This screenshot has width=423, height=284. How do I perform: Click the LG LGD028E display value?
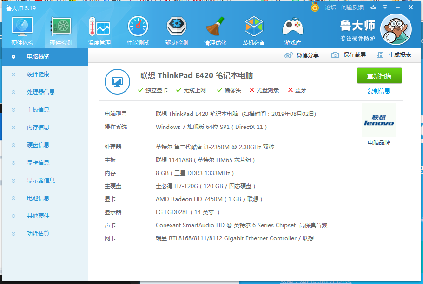187,212
